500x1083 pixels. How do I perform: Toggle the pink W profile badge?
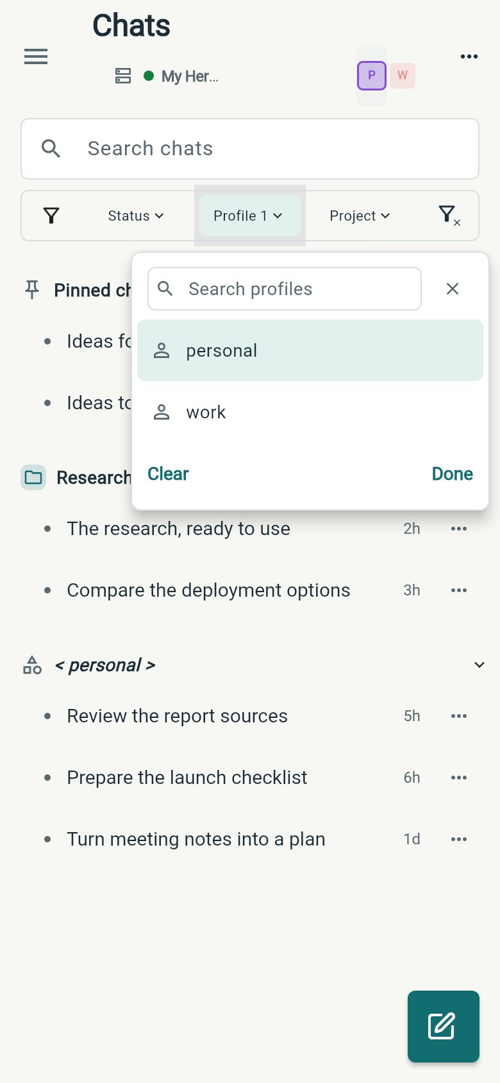tap(403, 76)
